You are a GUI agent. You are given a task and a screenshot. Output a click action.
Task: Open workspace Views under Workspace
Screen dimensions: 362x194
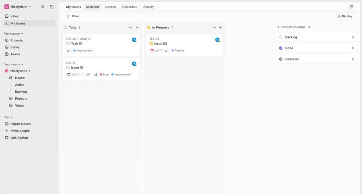coord(29,47)
